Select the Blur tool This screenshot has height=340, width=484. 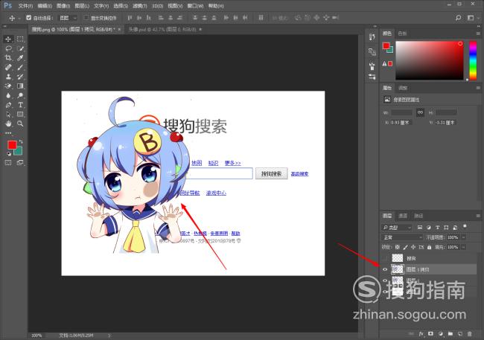[x=8, y=96]
